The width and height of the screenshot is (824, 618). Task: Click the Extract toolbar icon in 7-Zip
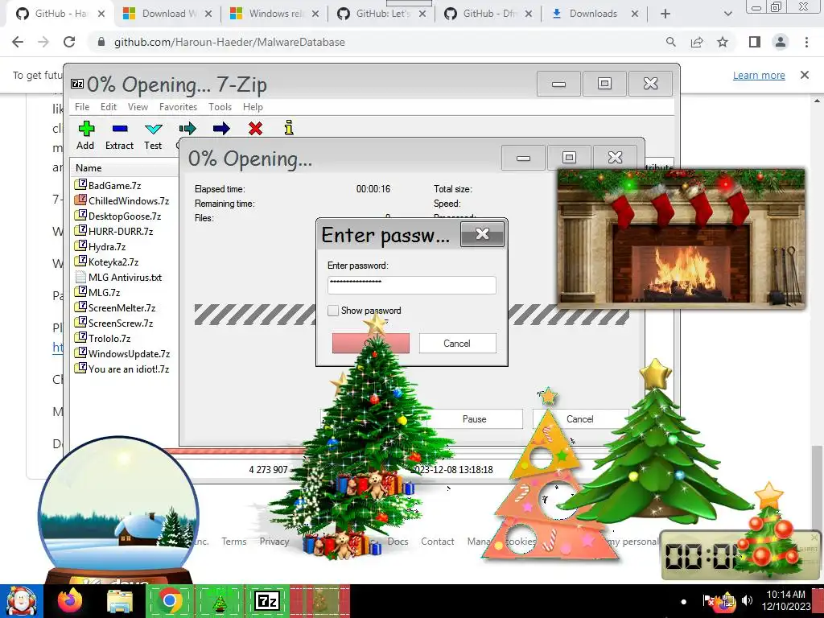pyautogui.click(x=120, y=129)
